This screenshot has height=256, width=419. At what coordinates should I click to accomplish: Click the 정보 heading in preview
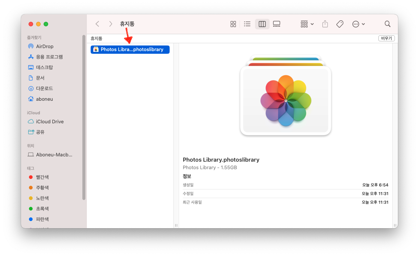187,176
